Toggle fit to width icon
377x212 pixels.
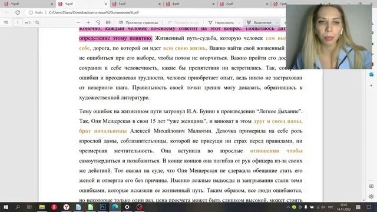(x=108, y=22)
